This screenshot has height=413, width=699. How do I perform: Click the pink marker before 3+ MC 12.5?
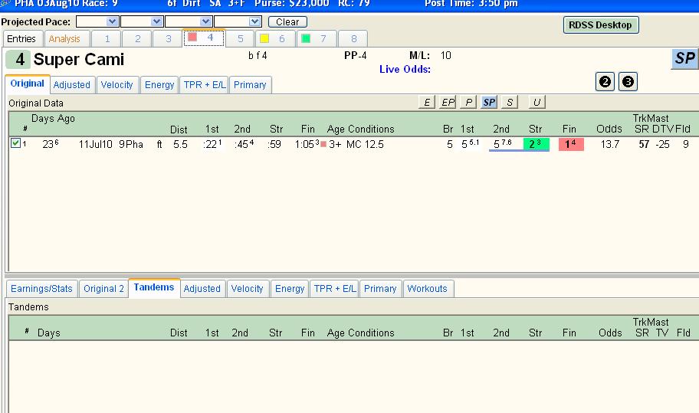pos(323,144)
